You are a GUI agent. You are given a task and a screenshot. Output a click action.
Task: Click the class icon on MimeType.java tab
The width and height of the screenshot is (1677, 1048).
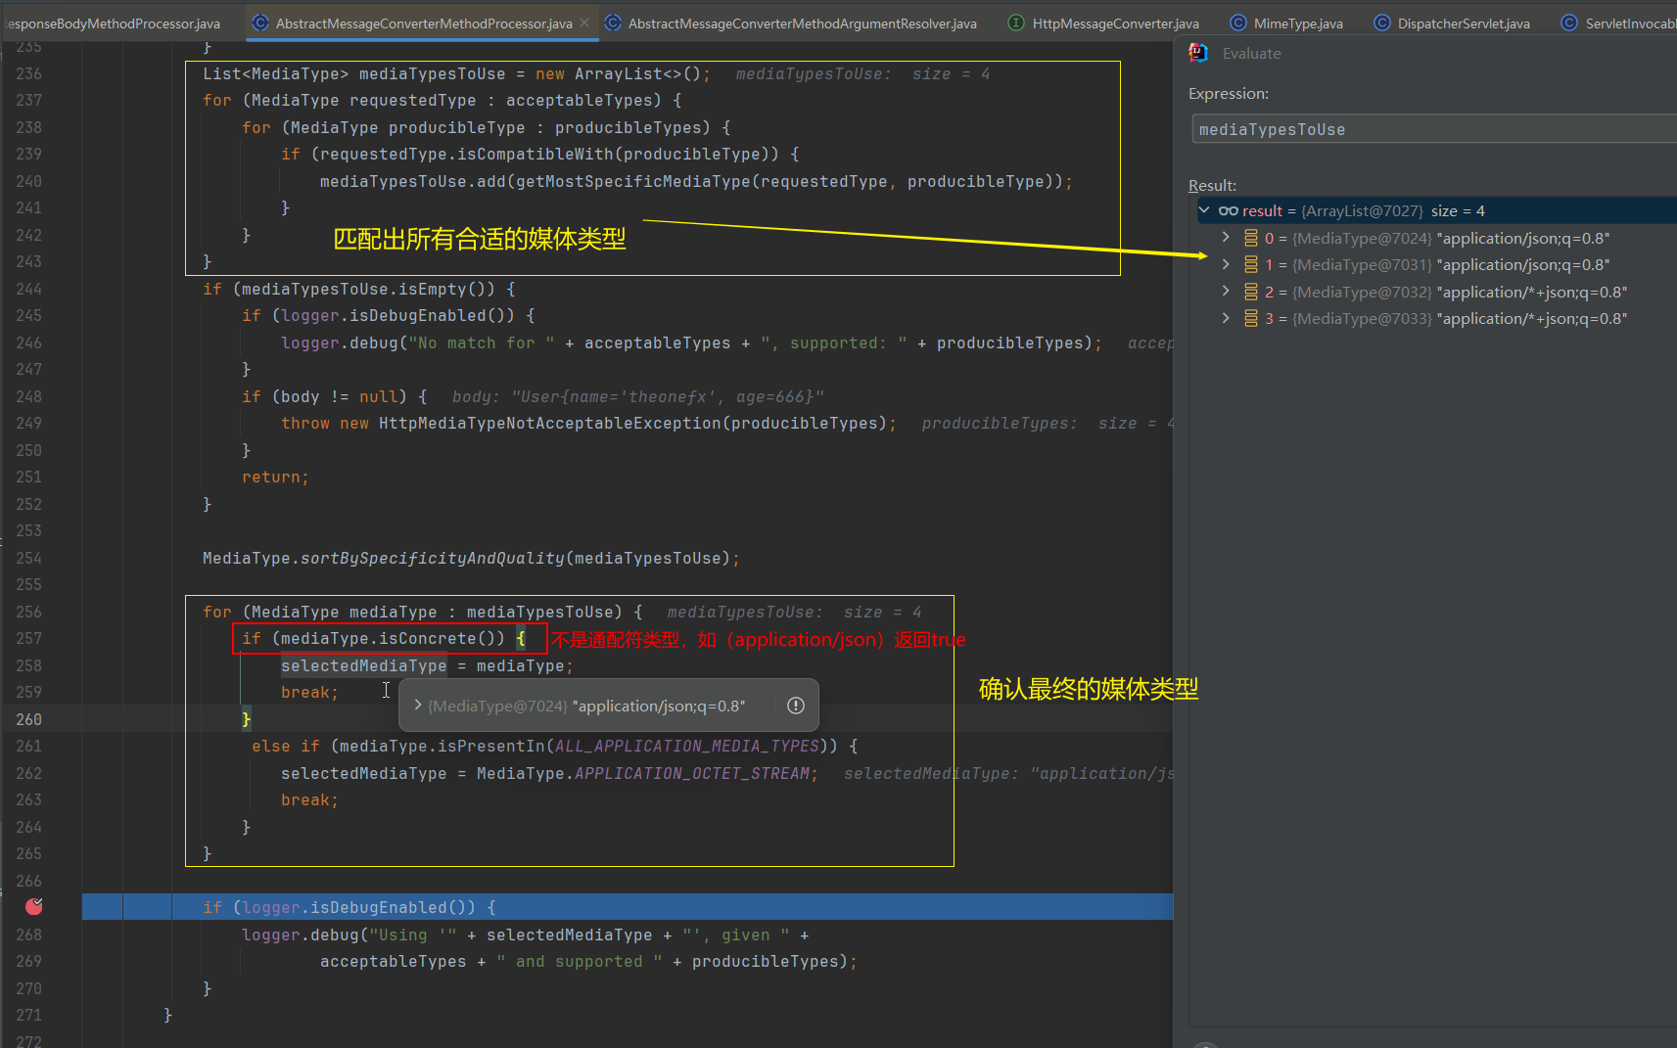(1237, 23)
